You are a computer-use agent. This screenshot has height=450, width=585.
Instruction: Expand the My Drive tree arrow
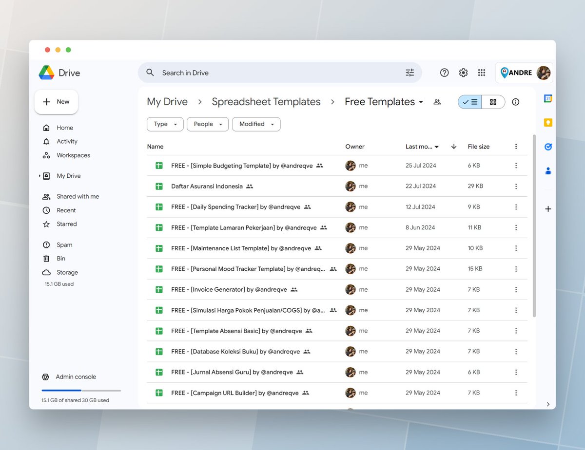pos(39,176)
